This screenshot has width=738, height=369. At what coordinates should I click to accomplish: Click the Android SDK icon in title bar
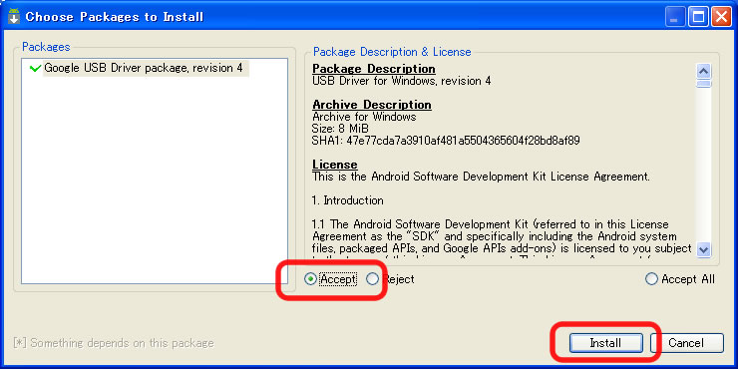pyautogui.click(x=14, y=17)
